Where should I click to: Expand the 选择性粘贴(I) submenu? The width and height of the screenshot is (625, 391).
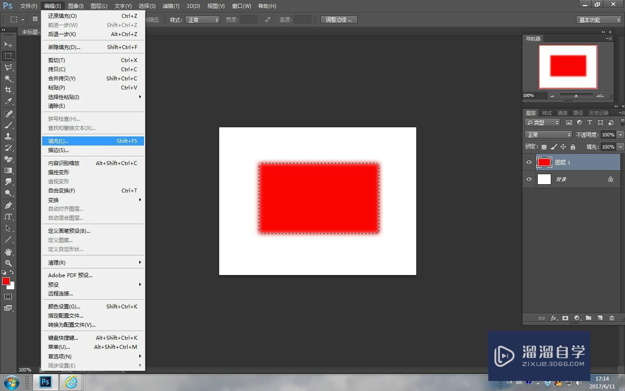click(93, 97)
